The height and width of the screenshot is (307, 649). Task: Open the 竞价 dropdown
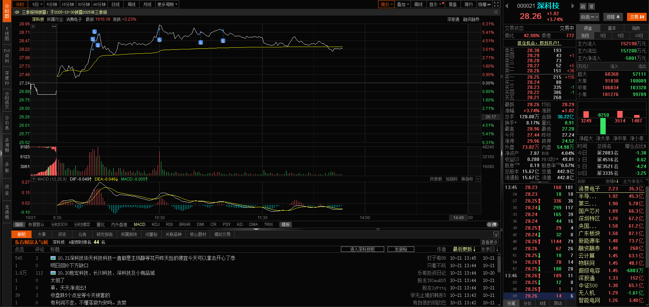pyautogui.click(x=387, y=4)
